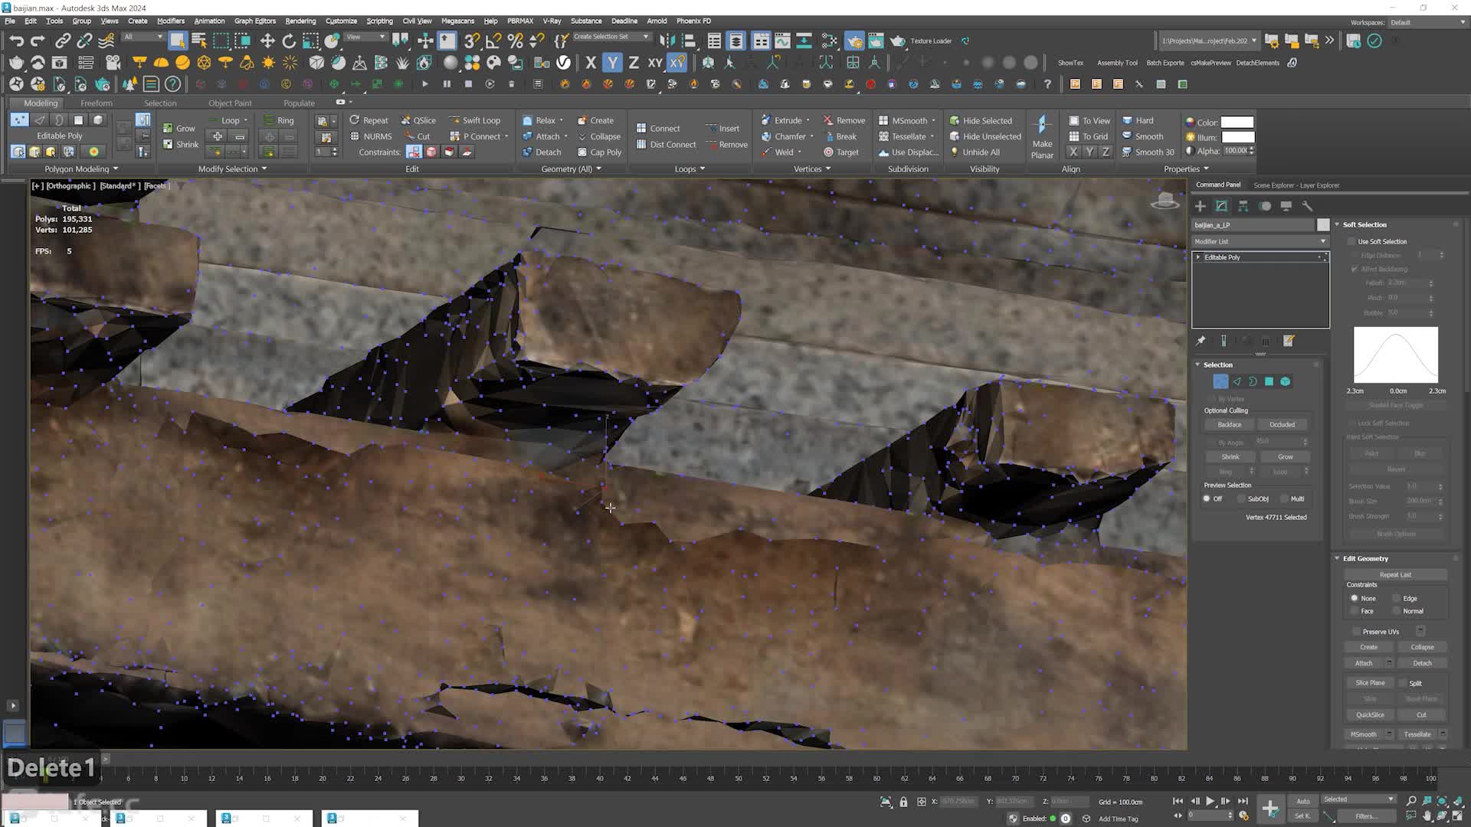The image size is (1471, 827).
Task: Play the animation
Action: point(1210,801)
